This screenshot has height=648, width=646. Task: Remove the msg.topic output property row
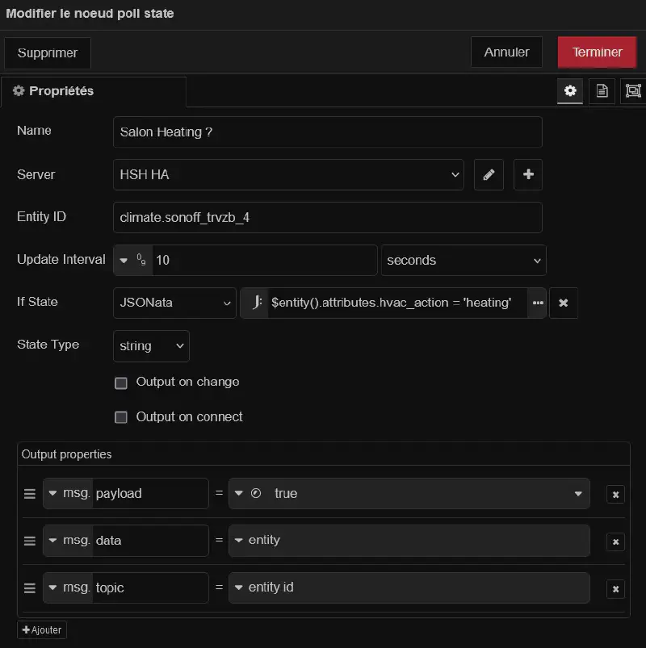(615, 588)
